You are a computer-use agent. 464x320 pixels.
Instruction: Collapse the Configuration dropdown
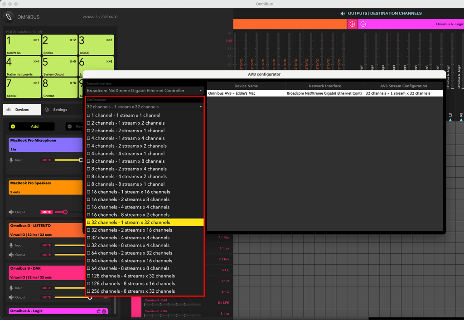click(145, 107)
